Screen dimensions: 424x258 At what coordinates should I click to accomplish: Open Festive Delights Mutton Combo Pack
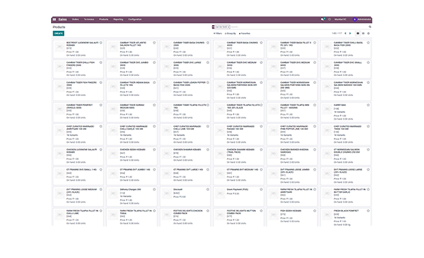pyautogui.click(x=239, y=217)
